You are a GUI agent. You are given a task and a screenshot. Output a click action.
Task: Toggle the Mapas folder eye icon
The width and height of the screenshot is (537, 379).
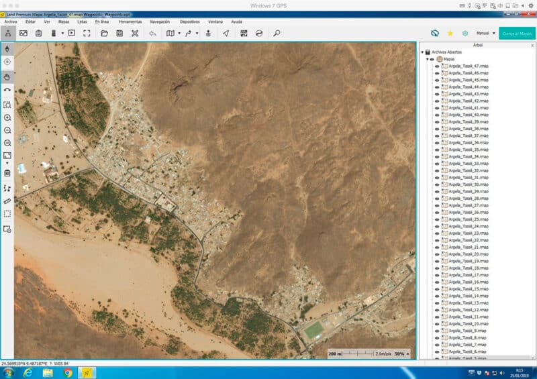pyautogui.click(x=432, y=59)
